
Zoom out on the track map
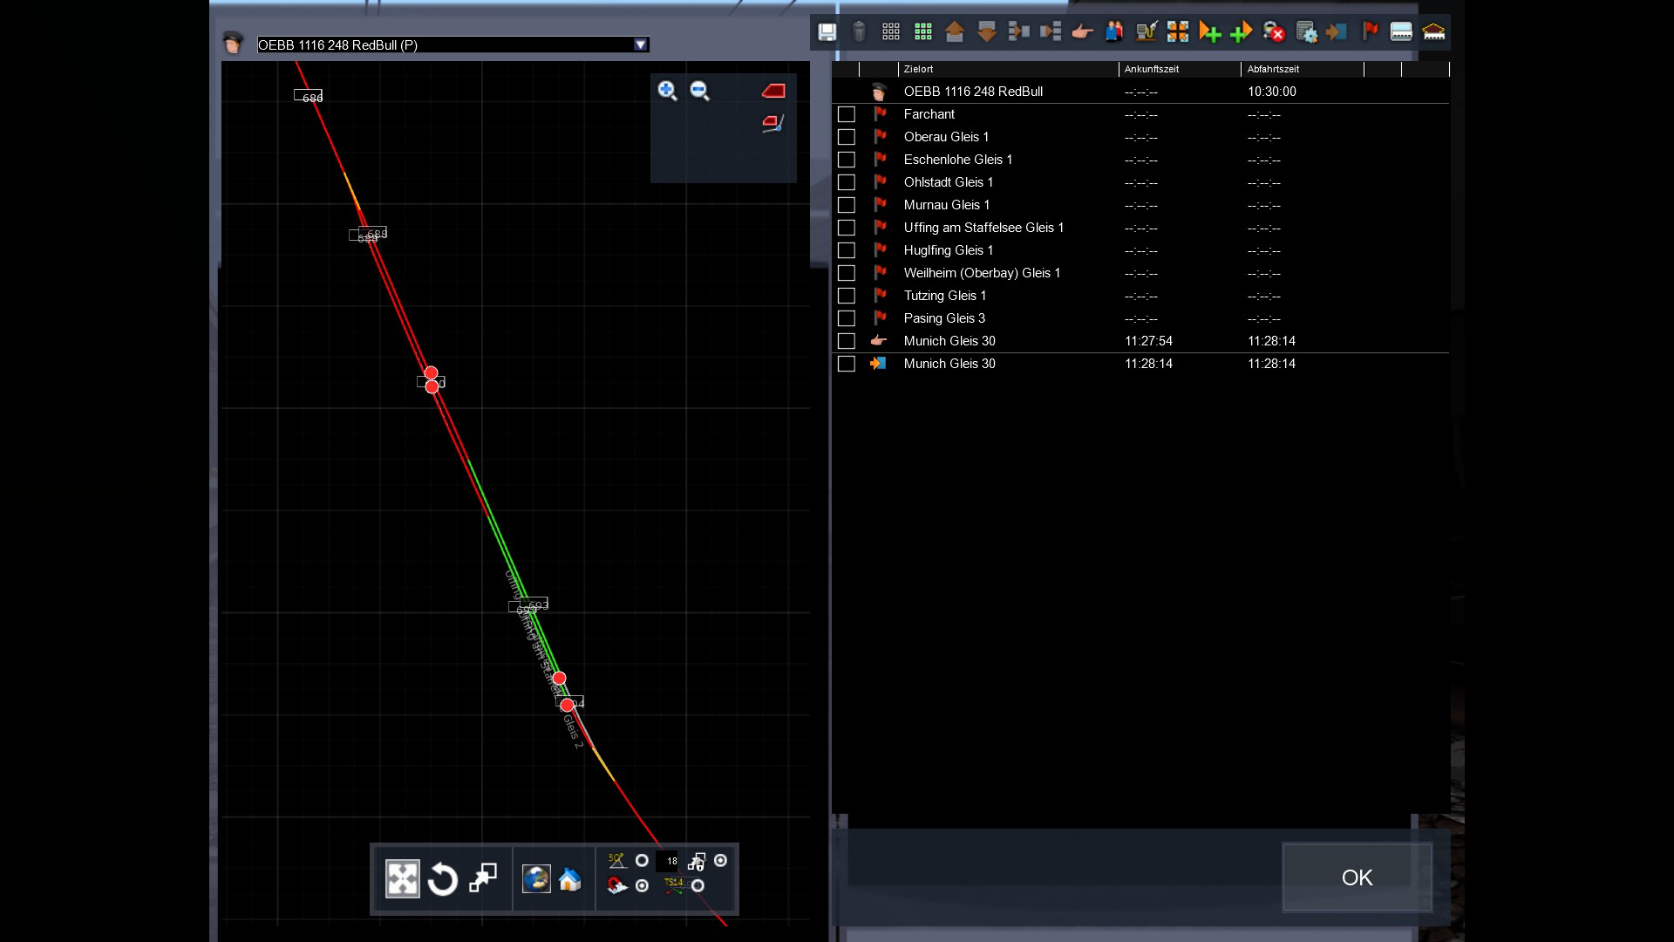coord(699,91)
